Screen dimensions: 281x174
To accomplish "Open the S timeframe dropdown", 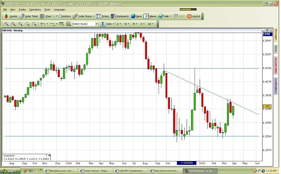I will click(x=142, y=24).
